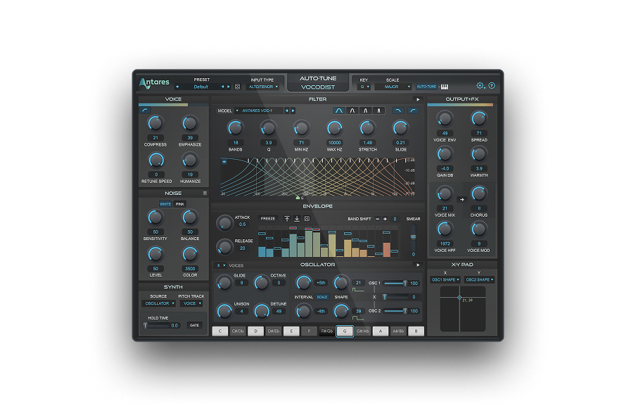Open the help question mark icon
Screen dimensions: 636x411
(x=492, y=86)
